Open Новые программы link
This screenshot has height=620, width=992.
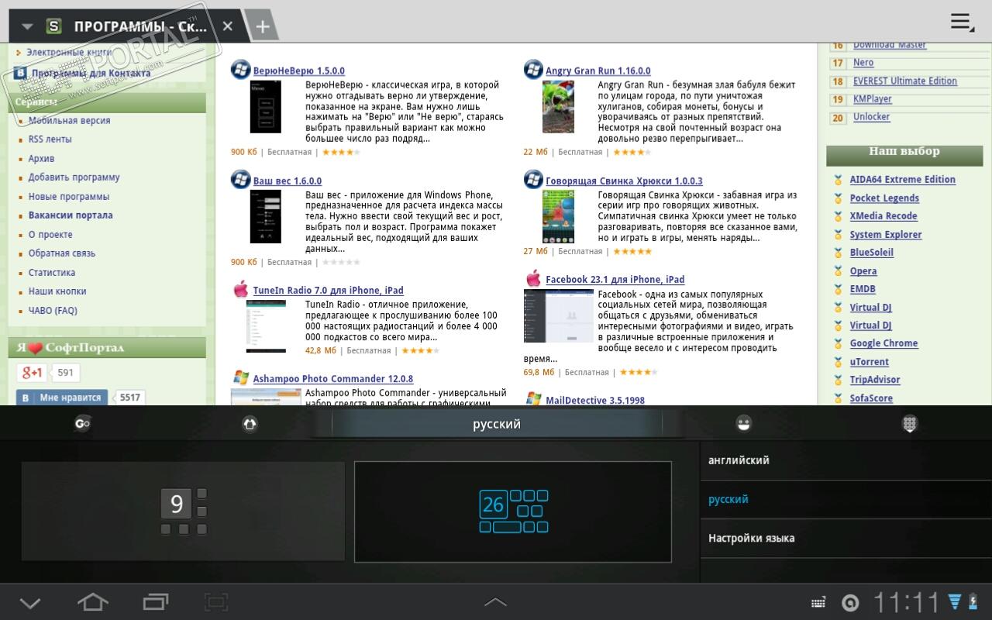click(x=69, y=197)
